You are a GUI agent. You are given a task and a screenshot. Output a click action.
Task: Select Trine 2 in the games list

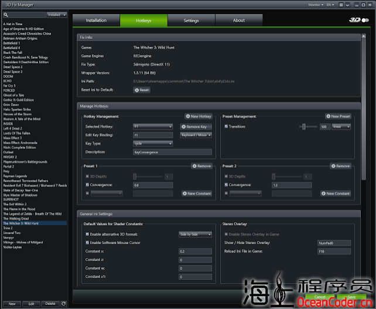click(x=8, y=228)
